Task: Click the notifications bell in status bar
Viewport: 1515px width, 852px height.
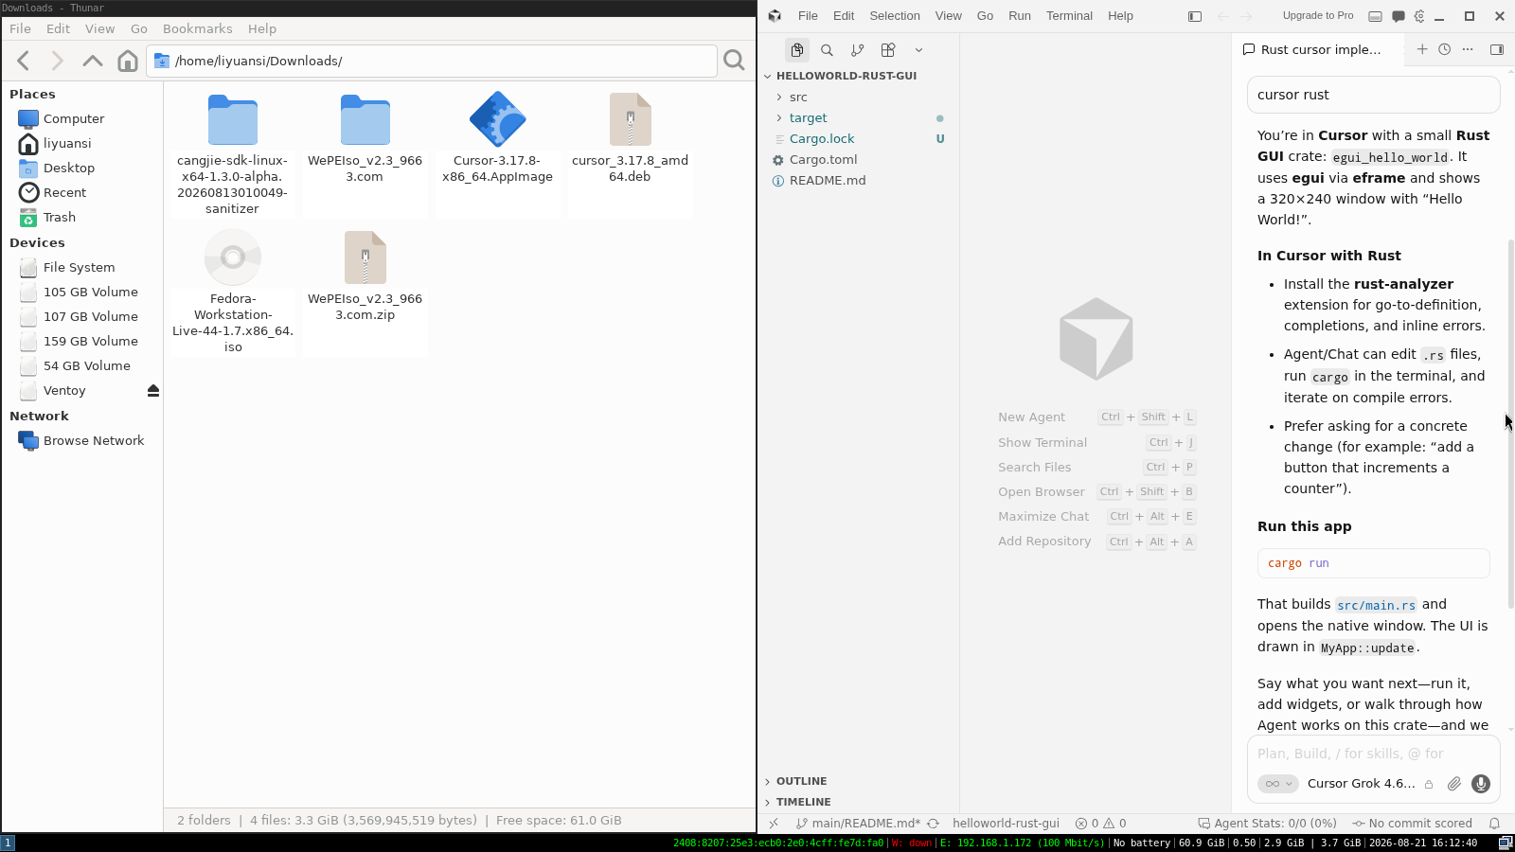Action: pos(1494,824)
